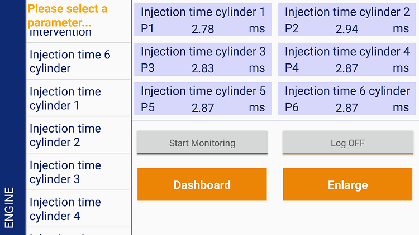Tap the P2 Injection time cylinder 2 tile

coord(347,20)
